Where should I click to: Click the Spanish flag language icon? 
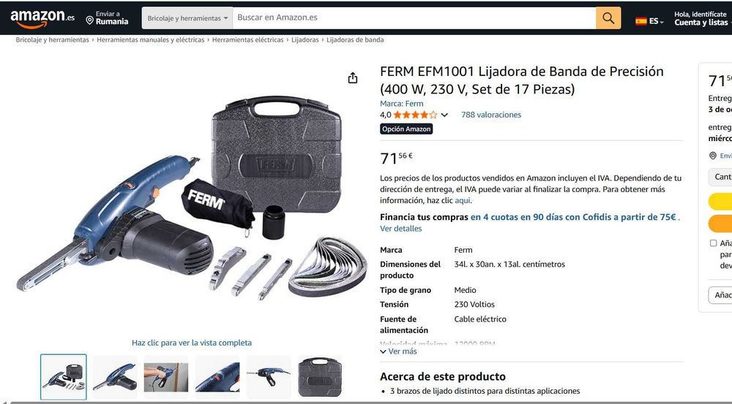[x=641, y=21]
